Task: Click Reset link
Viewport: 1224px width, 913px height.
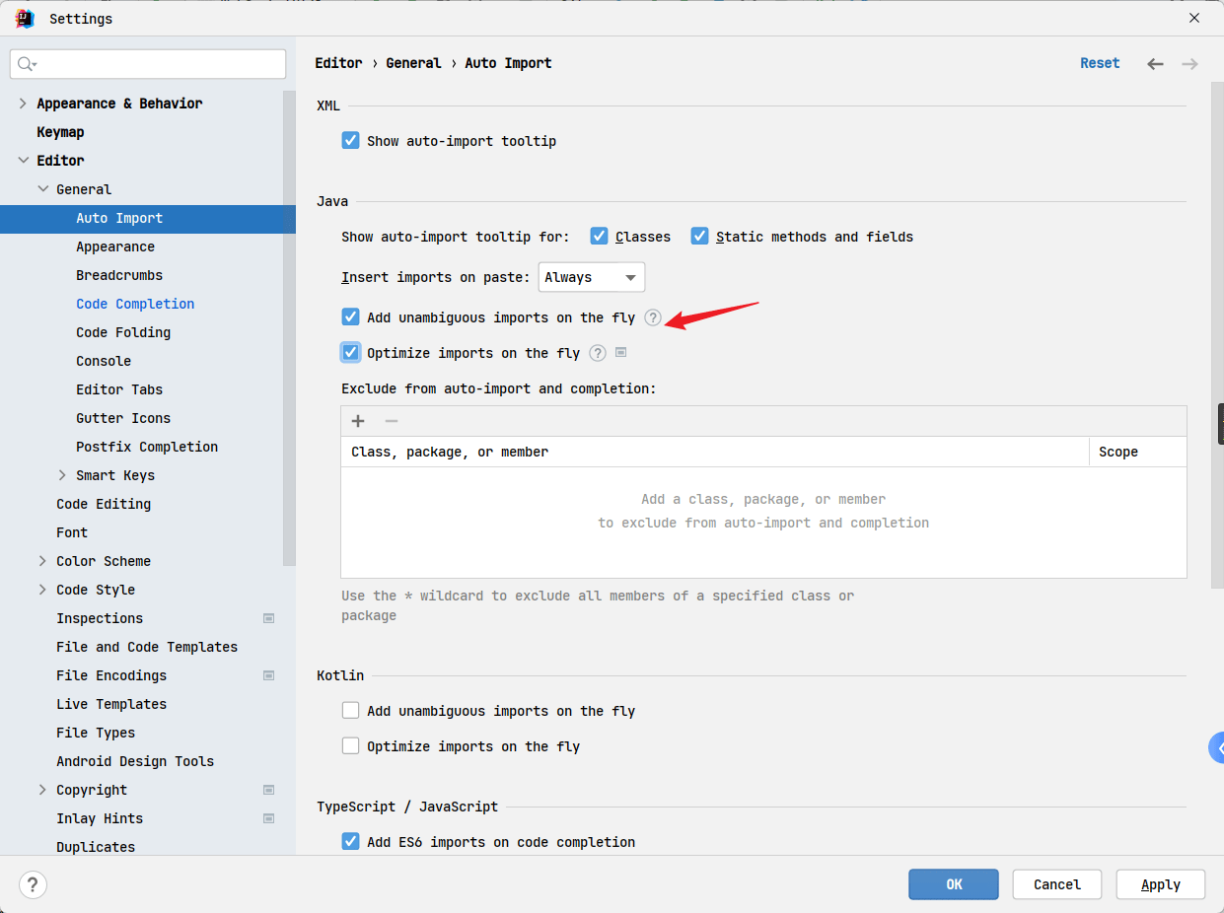Action: [1100, 63]
